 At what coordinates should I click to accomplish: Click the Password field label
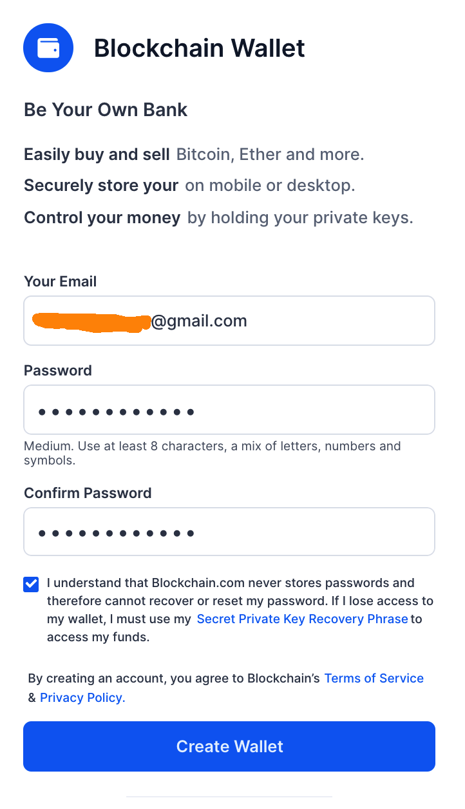tap(58, 370)
